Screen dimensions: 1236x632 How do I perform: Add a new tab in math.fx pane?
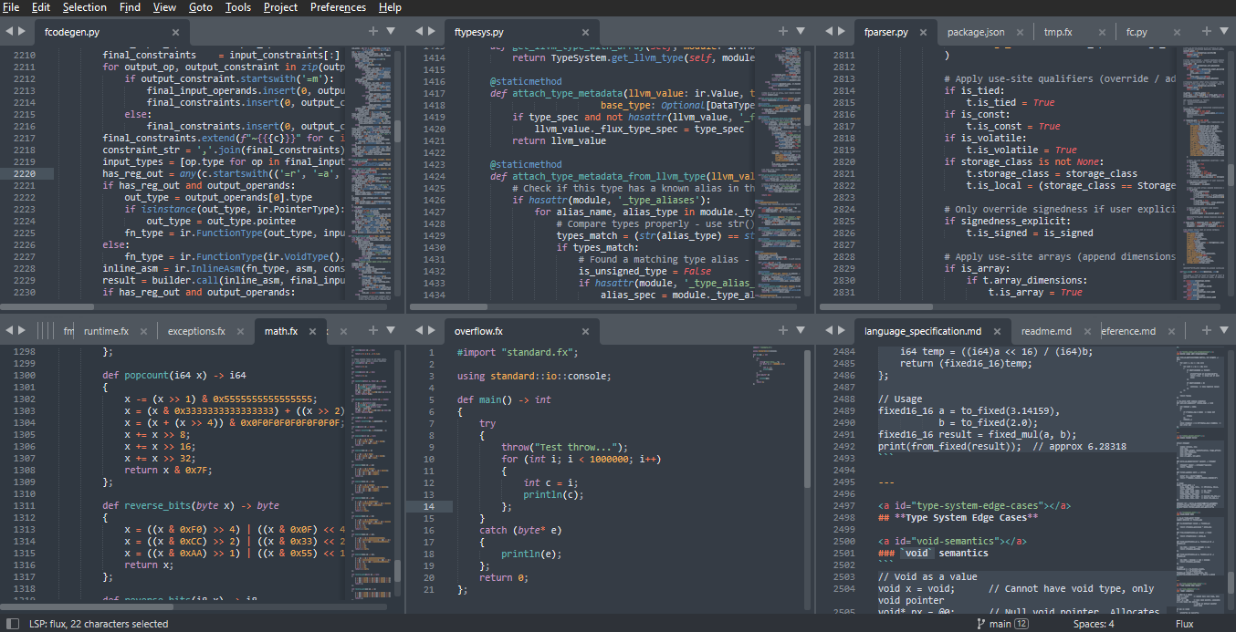point(372,330)
